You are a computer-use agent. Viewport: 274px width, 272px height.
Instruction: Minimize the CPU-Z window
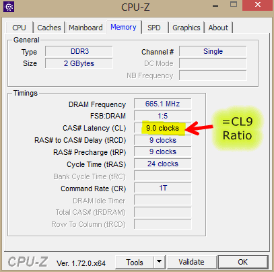pos(215,6)
